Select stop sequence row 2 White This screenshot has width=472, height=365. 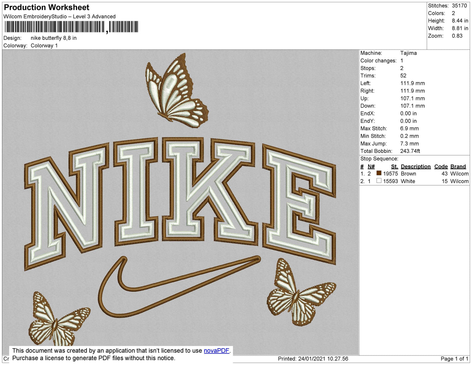click(x=414, y=181)
